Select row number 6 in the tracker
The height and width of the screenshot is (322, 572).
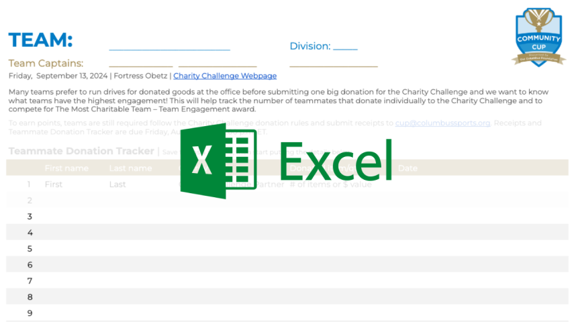(x=30, y=265)
